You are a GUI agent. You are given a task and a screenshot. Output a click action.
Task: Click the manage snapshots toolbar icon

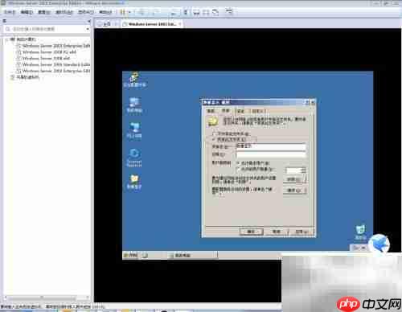(174, 12)
